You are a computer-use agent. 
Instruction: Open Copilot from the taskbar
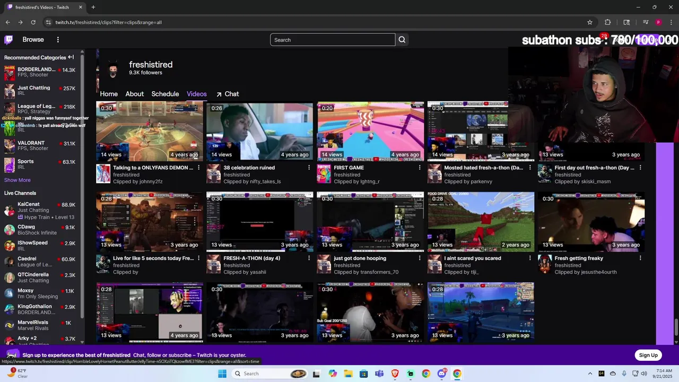click(x=333, y=374)
